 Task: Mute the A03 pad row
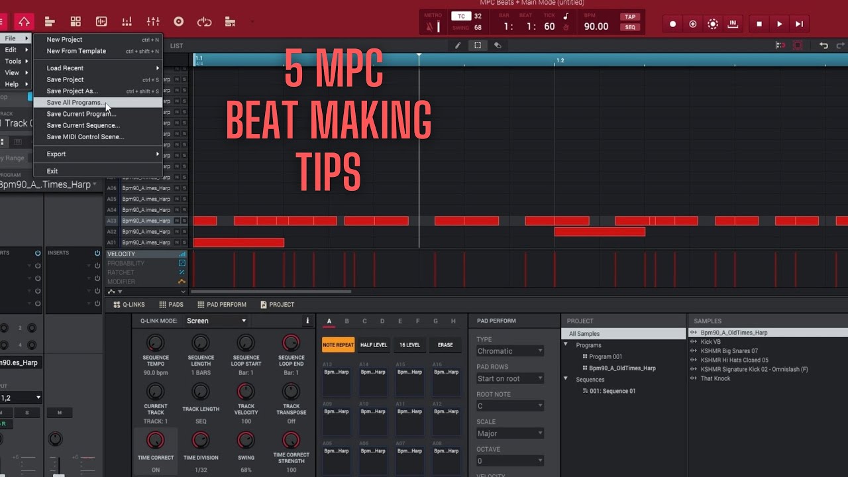point(178,221)
